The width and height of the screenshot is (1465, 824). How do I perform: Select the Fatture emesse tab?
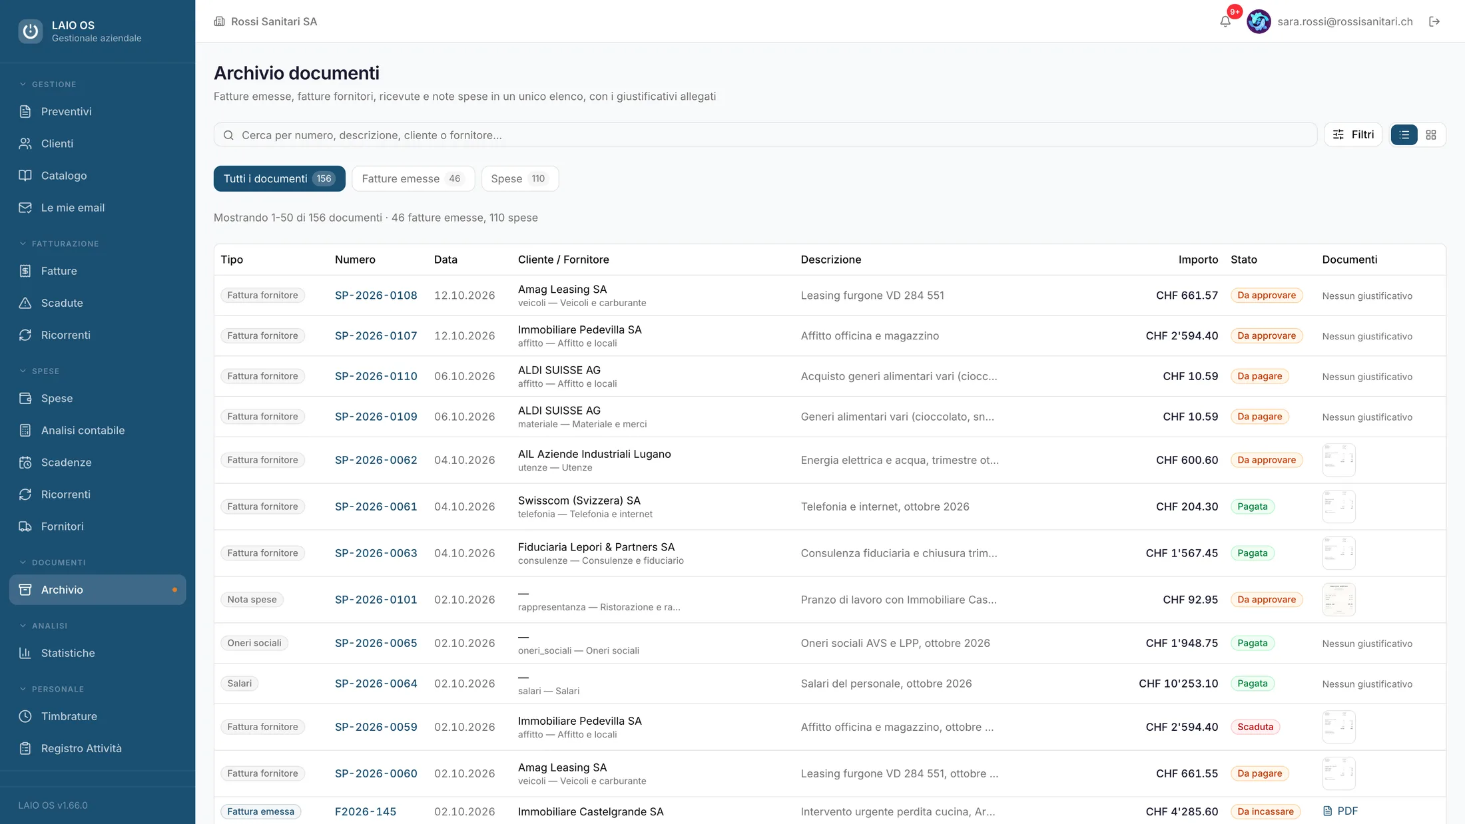point(413,178)
